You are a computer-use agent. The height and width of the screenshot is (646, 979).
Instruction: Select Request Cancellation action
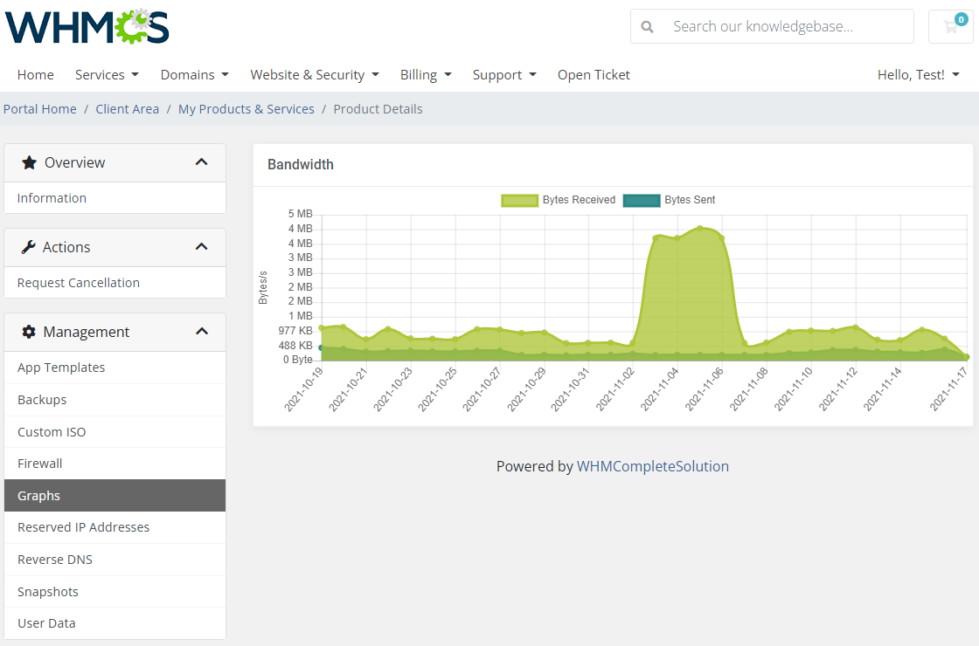point(115,283)
